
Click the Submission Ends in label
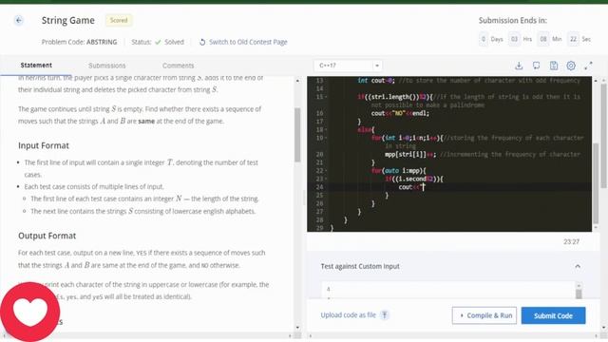point(513,20)
